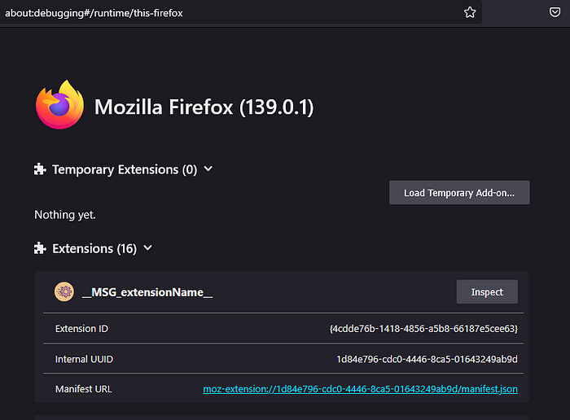Select the 1d84e796-cdc0-4446-8ca5-01643249ab9d UUID value

(427, 359)
